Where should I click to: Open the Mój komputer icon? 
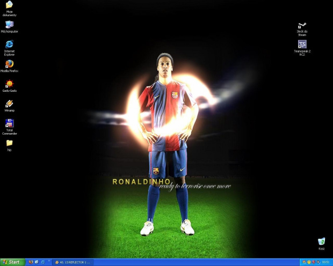[x=9, y=27]
